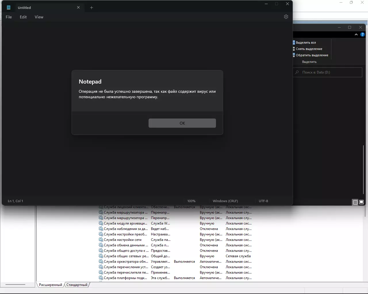Click gear icon of Служба модуля архивации
This screenshot has height=294, width=368.
point(101,223)
